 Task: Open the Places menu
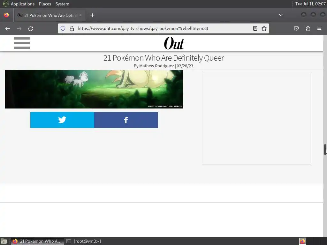[x=45, y=4]
